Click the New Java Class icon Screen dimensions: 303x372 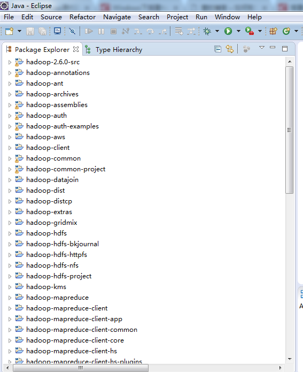286,31
